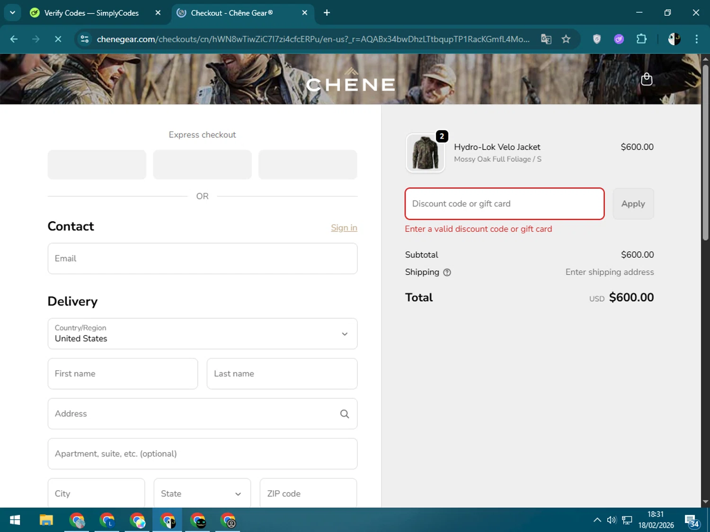Open site information icon in address bar
Viewport: 710px width, 532px height.
[85, 39]
